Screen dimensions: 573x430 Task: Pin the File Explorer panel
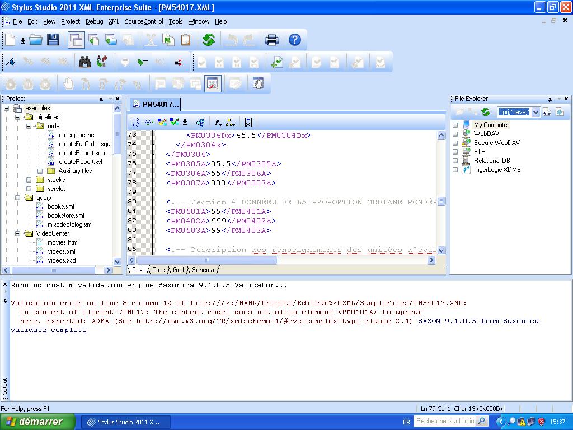coord(550,99)
